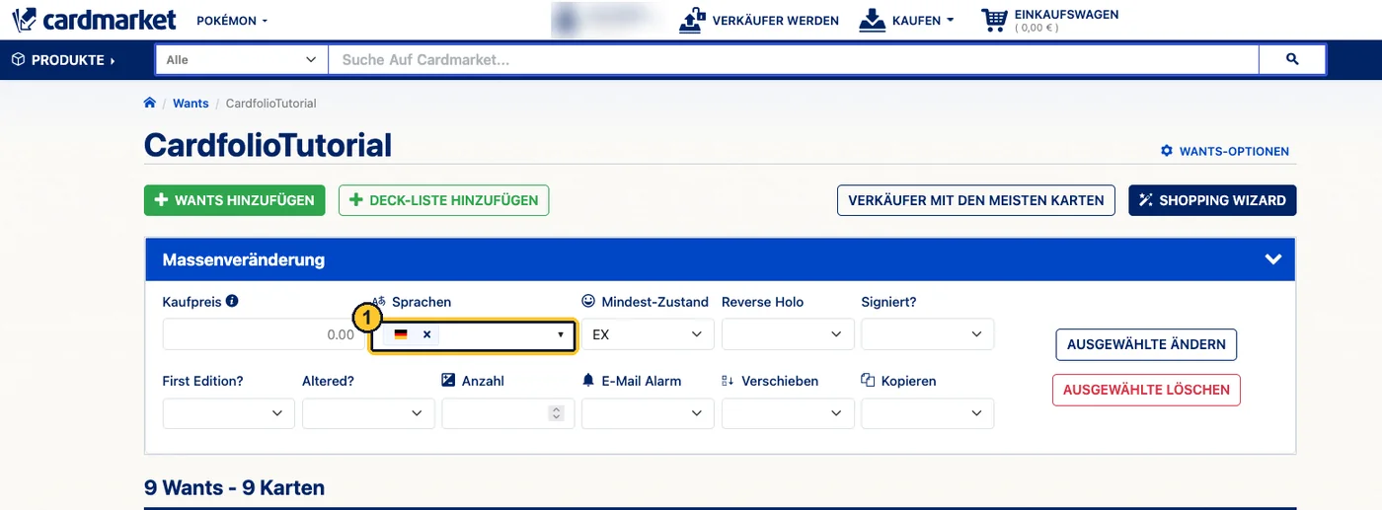The height and width of the screenshot is (510, 1382).
Task: Click Wants Hinzufügen button
Action: click(235, 200)
